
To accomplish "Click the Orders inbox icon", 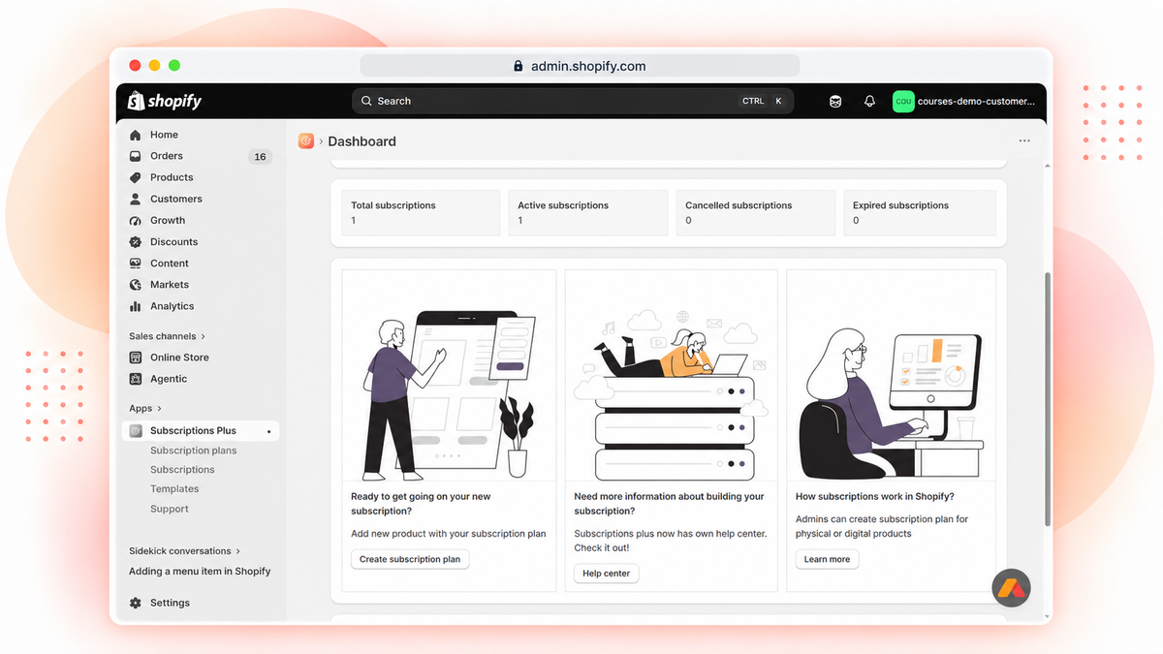I will (x=136, y=156).
